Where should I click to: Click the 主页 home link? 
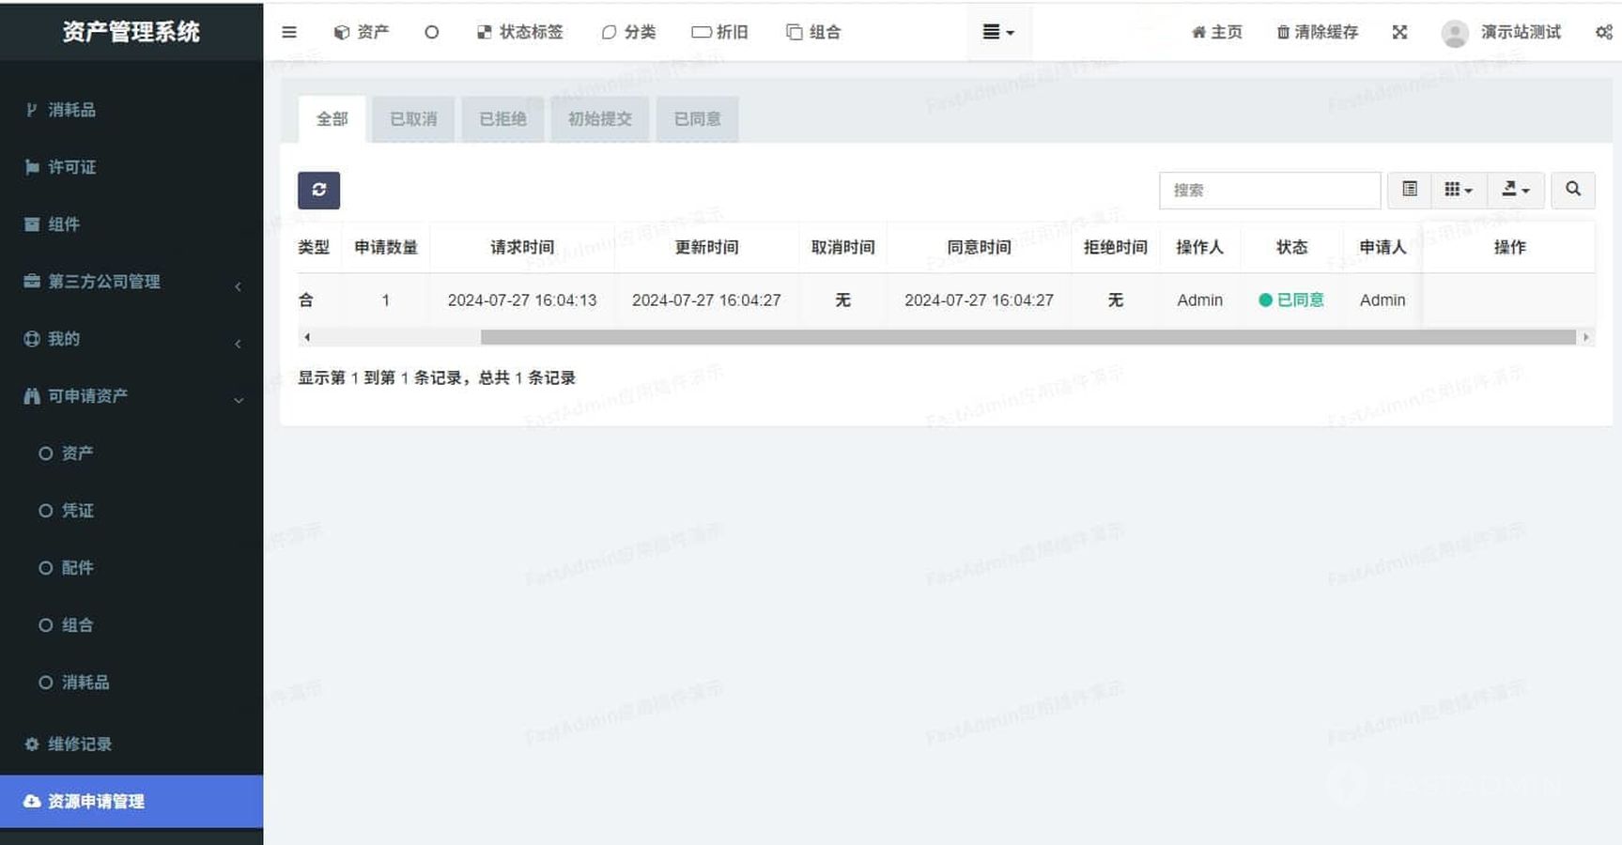tap(1217, 32)
